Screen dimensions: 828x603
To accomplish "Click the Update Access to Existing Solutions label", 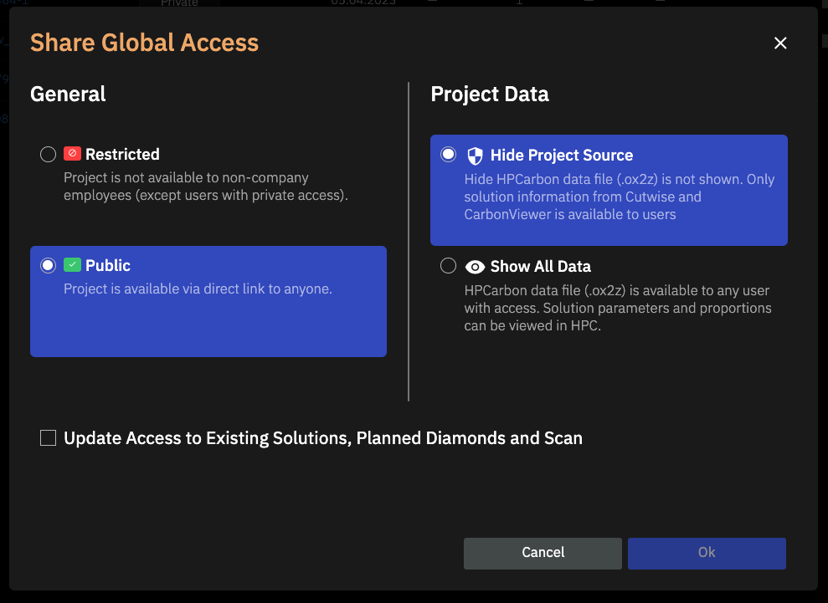I will tap(323, 438).
